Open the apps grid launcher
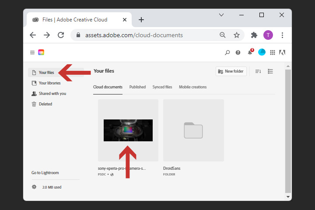Screen dimensions: 315x210 pyautogui.click(x=273, y=52)
